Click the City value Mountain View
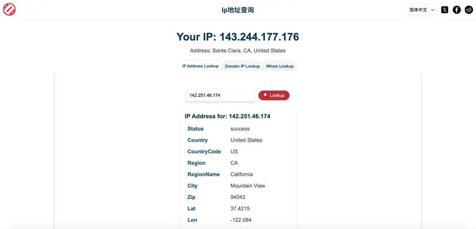 point(248,186)
